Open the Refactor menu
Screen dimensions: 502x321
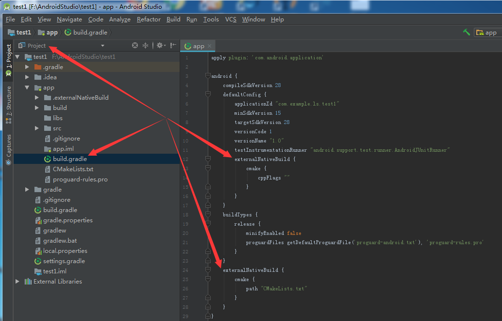pos(149,19)
